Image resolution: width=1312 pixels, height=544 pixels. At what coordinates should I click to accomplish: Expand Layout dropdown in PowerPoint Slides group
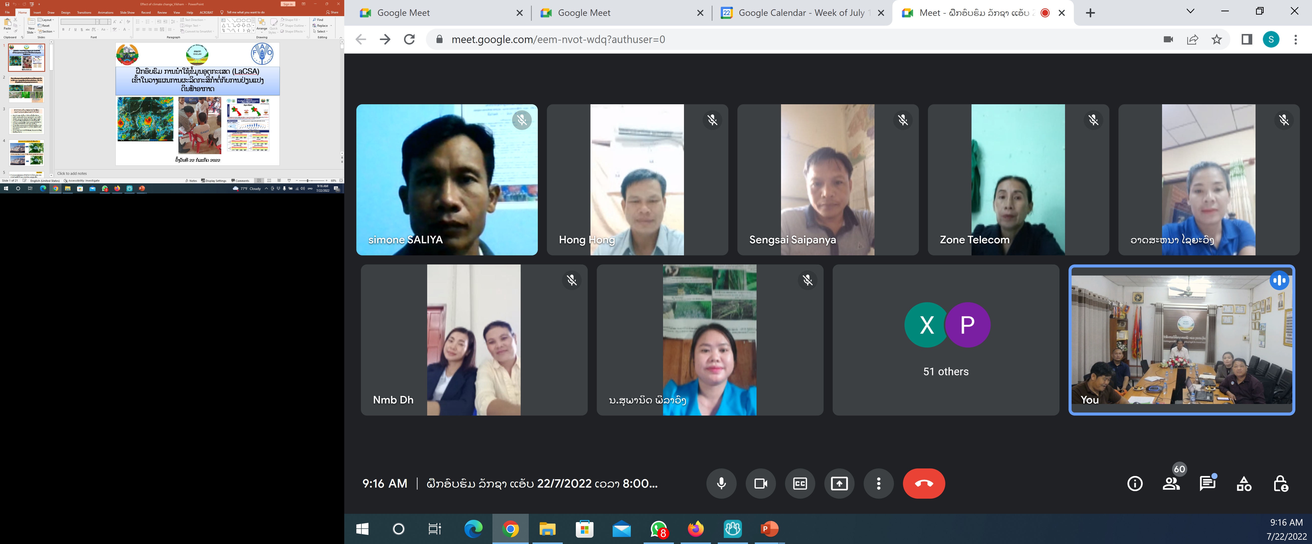[46, 20]
